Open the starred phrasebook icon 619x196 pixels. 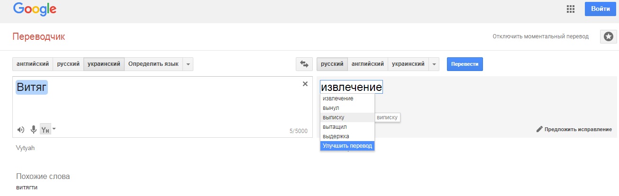pos(608,37)
